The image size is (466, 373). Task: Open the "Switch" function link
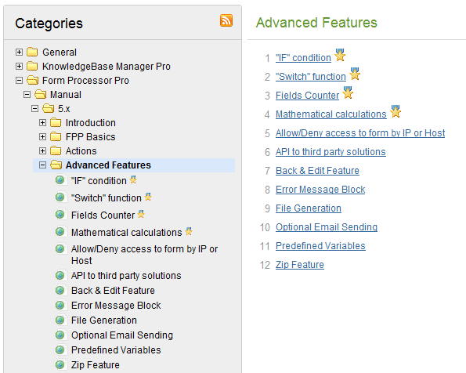(x=311, y=77)
